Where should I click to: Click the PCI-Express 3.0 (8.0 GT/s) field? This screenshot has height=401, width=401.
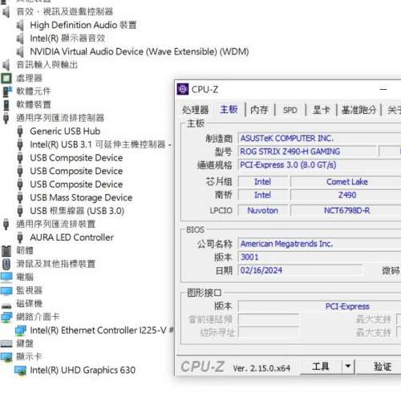[319, 165]
